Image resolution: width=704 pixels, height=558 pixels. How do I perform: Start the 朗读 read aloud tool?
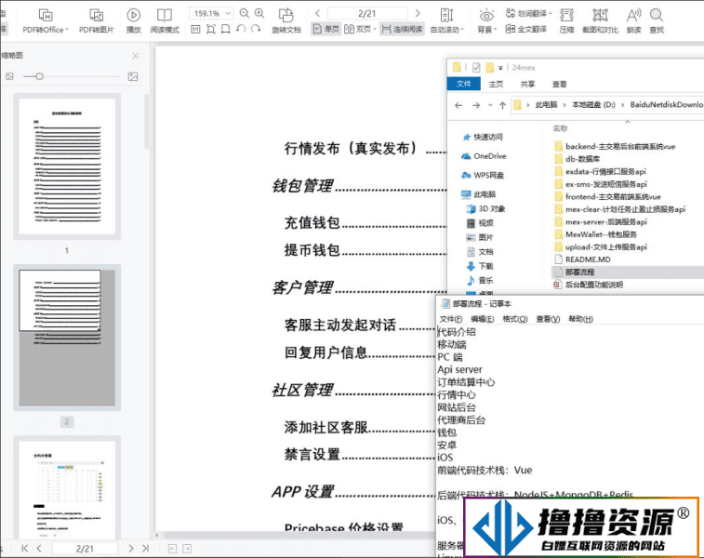[633, 20]
